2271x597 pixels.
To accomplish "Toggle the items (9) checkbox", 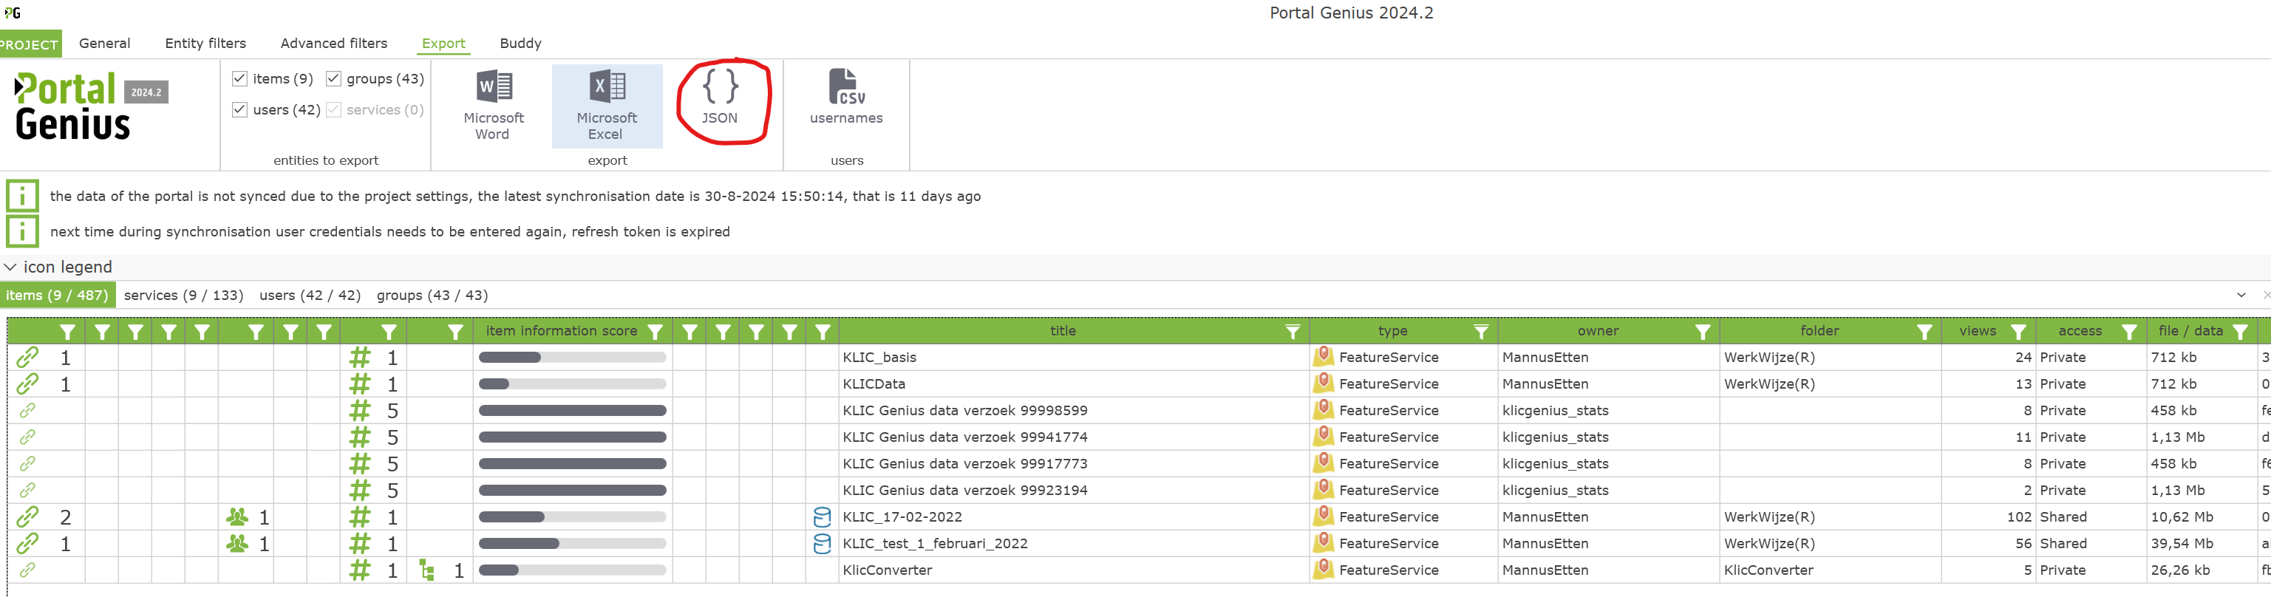I will tap(239, 78).
